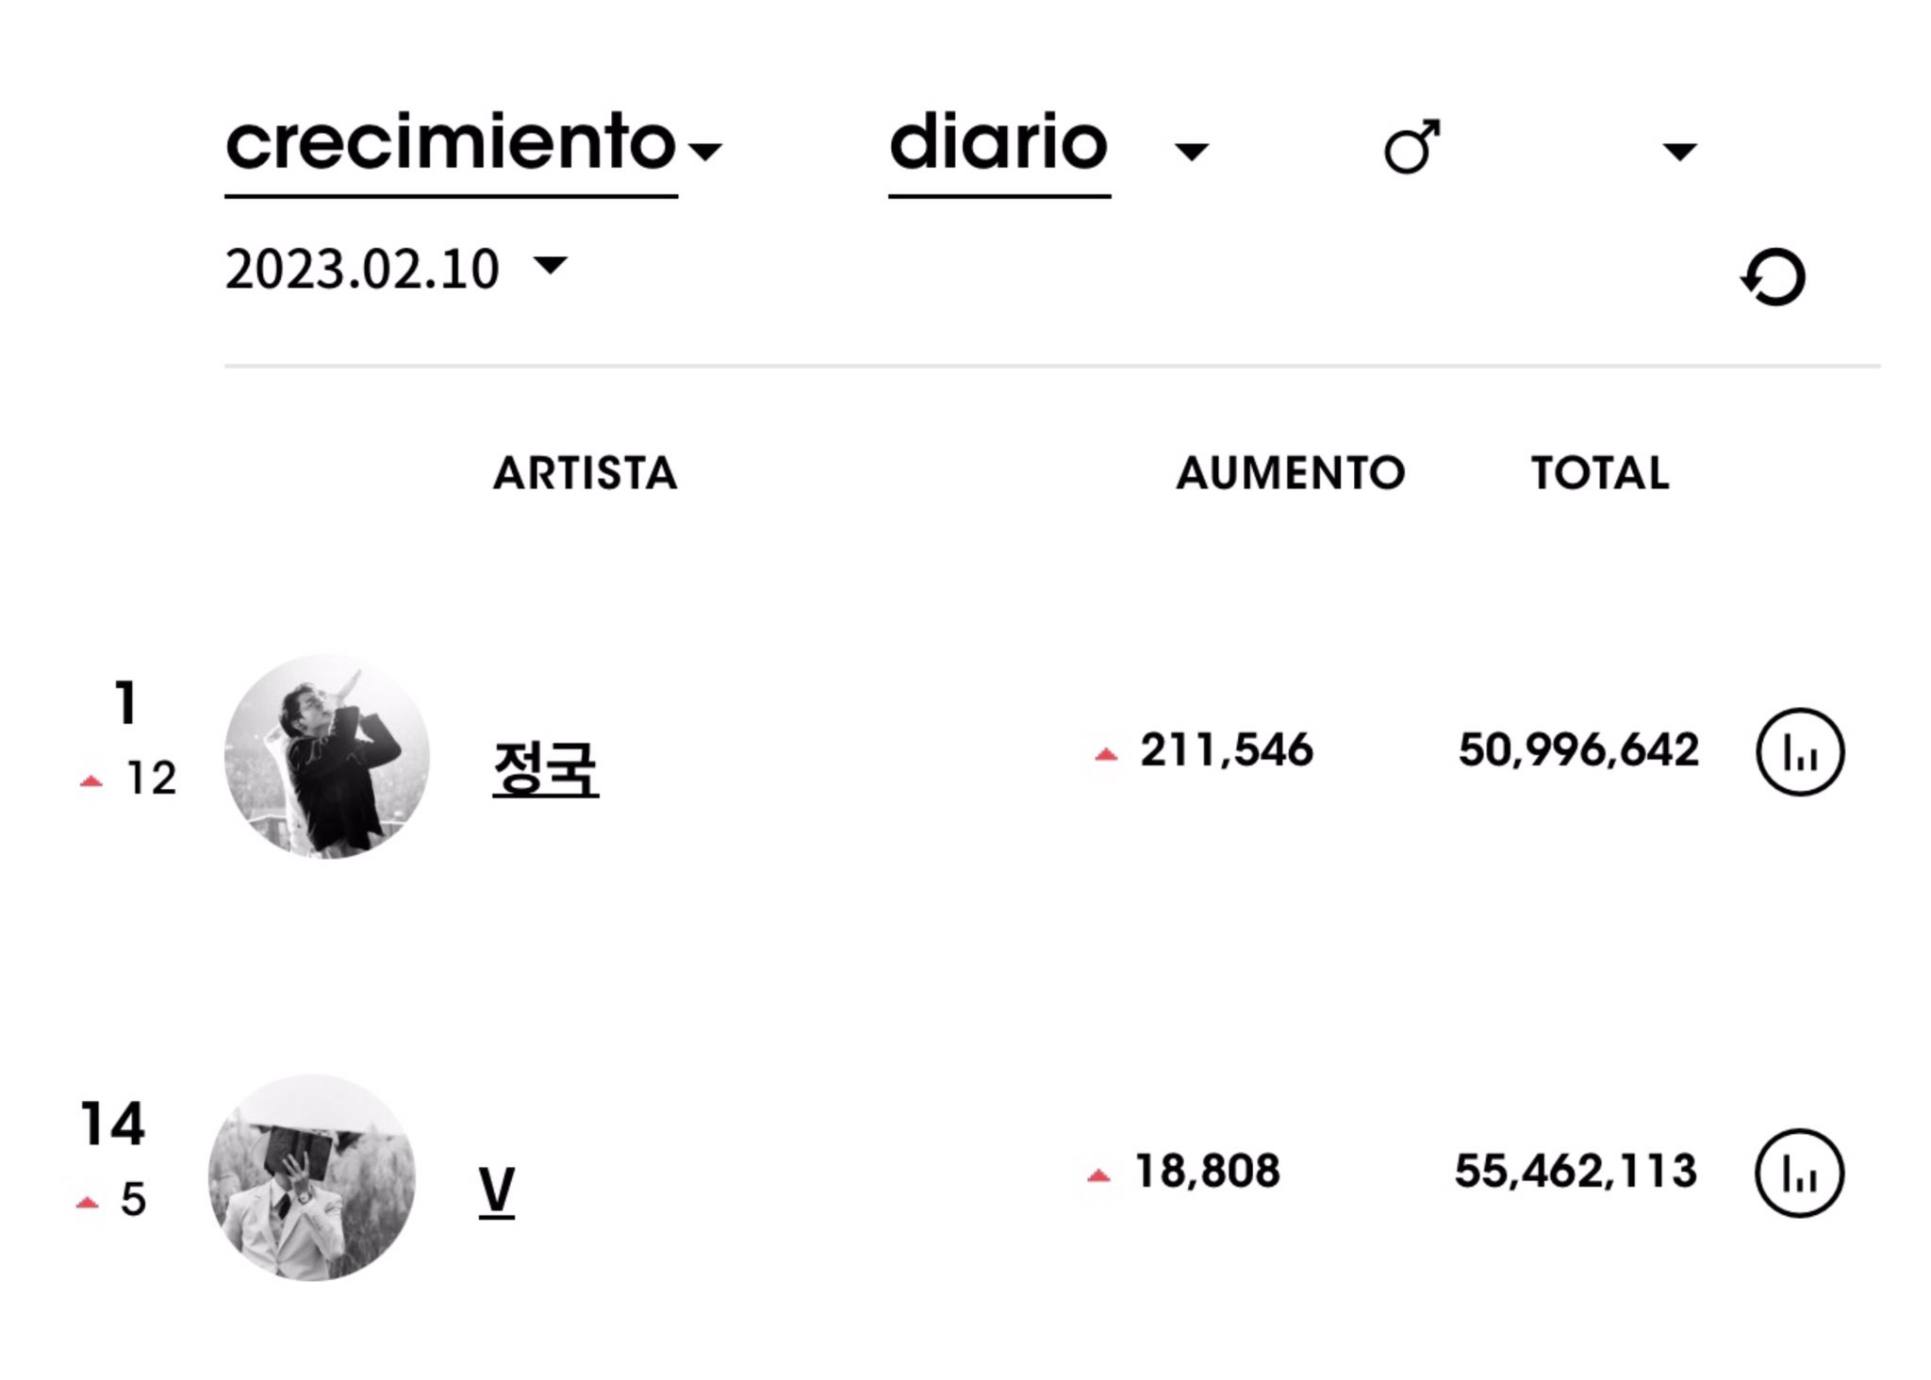This screenshot has height=1380, width=1931.
Task: Click V's circular profile photo
Action: pos(311,1177)
